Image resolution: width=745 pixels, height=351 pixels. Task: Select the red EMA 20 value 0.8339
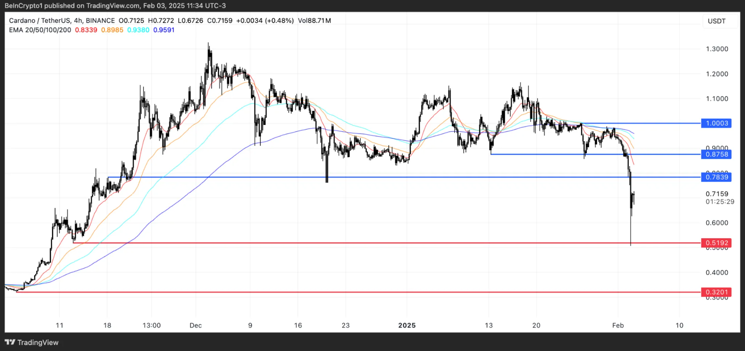[86, 30]
